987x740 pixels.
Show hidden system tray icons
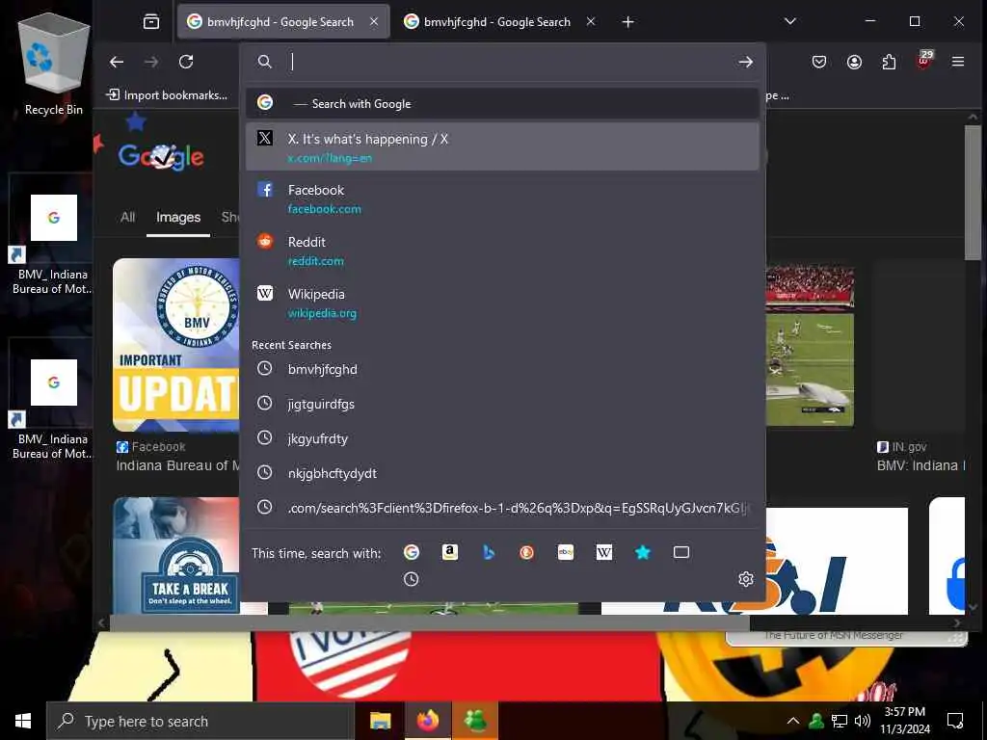click(x=793, y=721)
